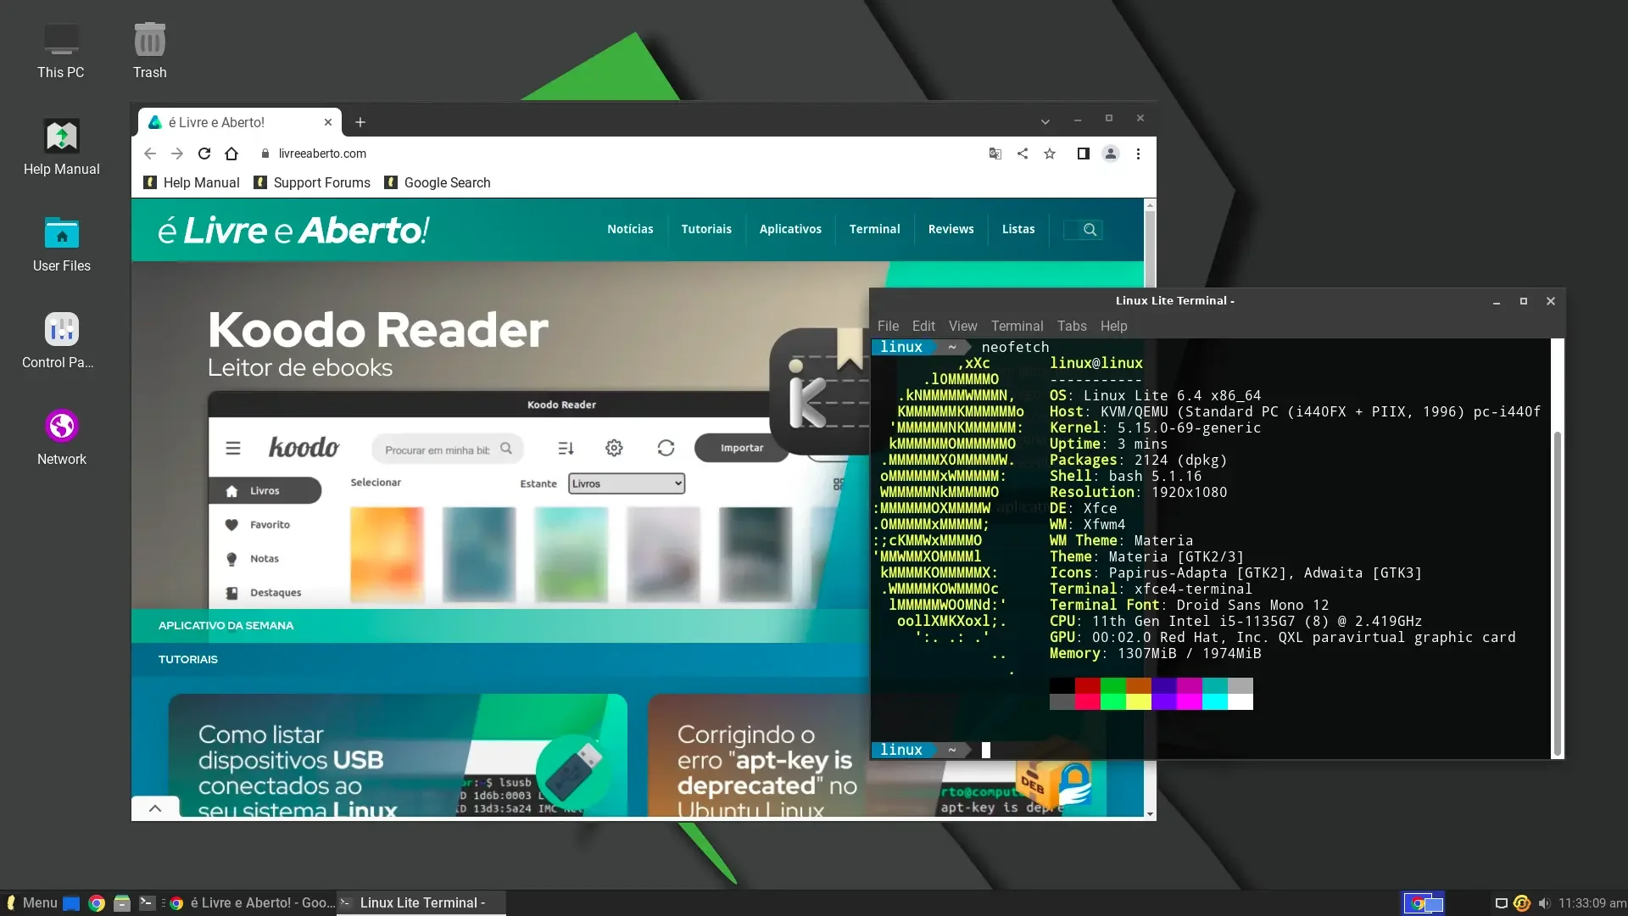
Task: Open This PC desktop icon
Action: coord(61,51)
